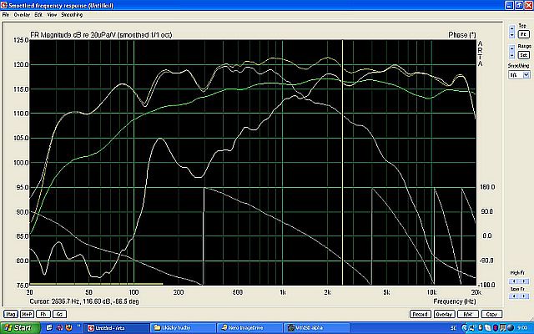Screen dimensions: 534x334
Task: Shift High Fr right with arrow
Action: click(525, 281)
